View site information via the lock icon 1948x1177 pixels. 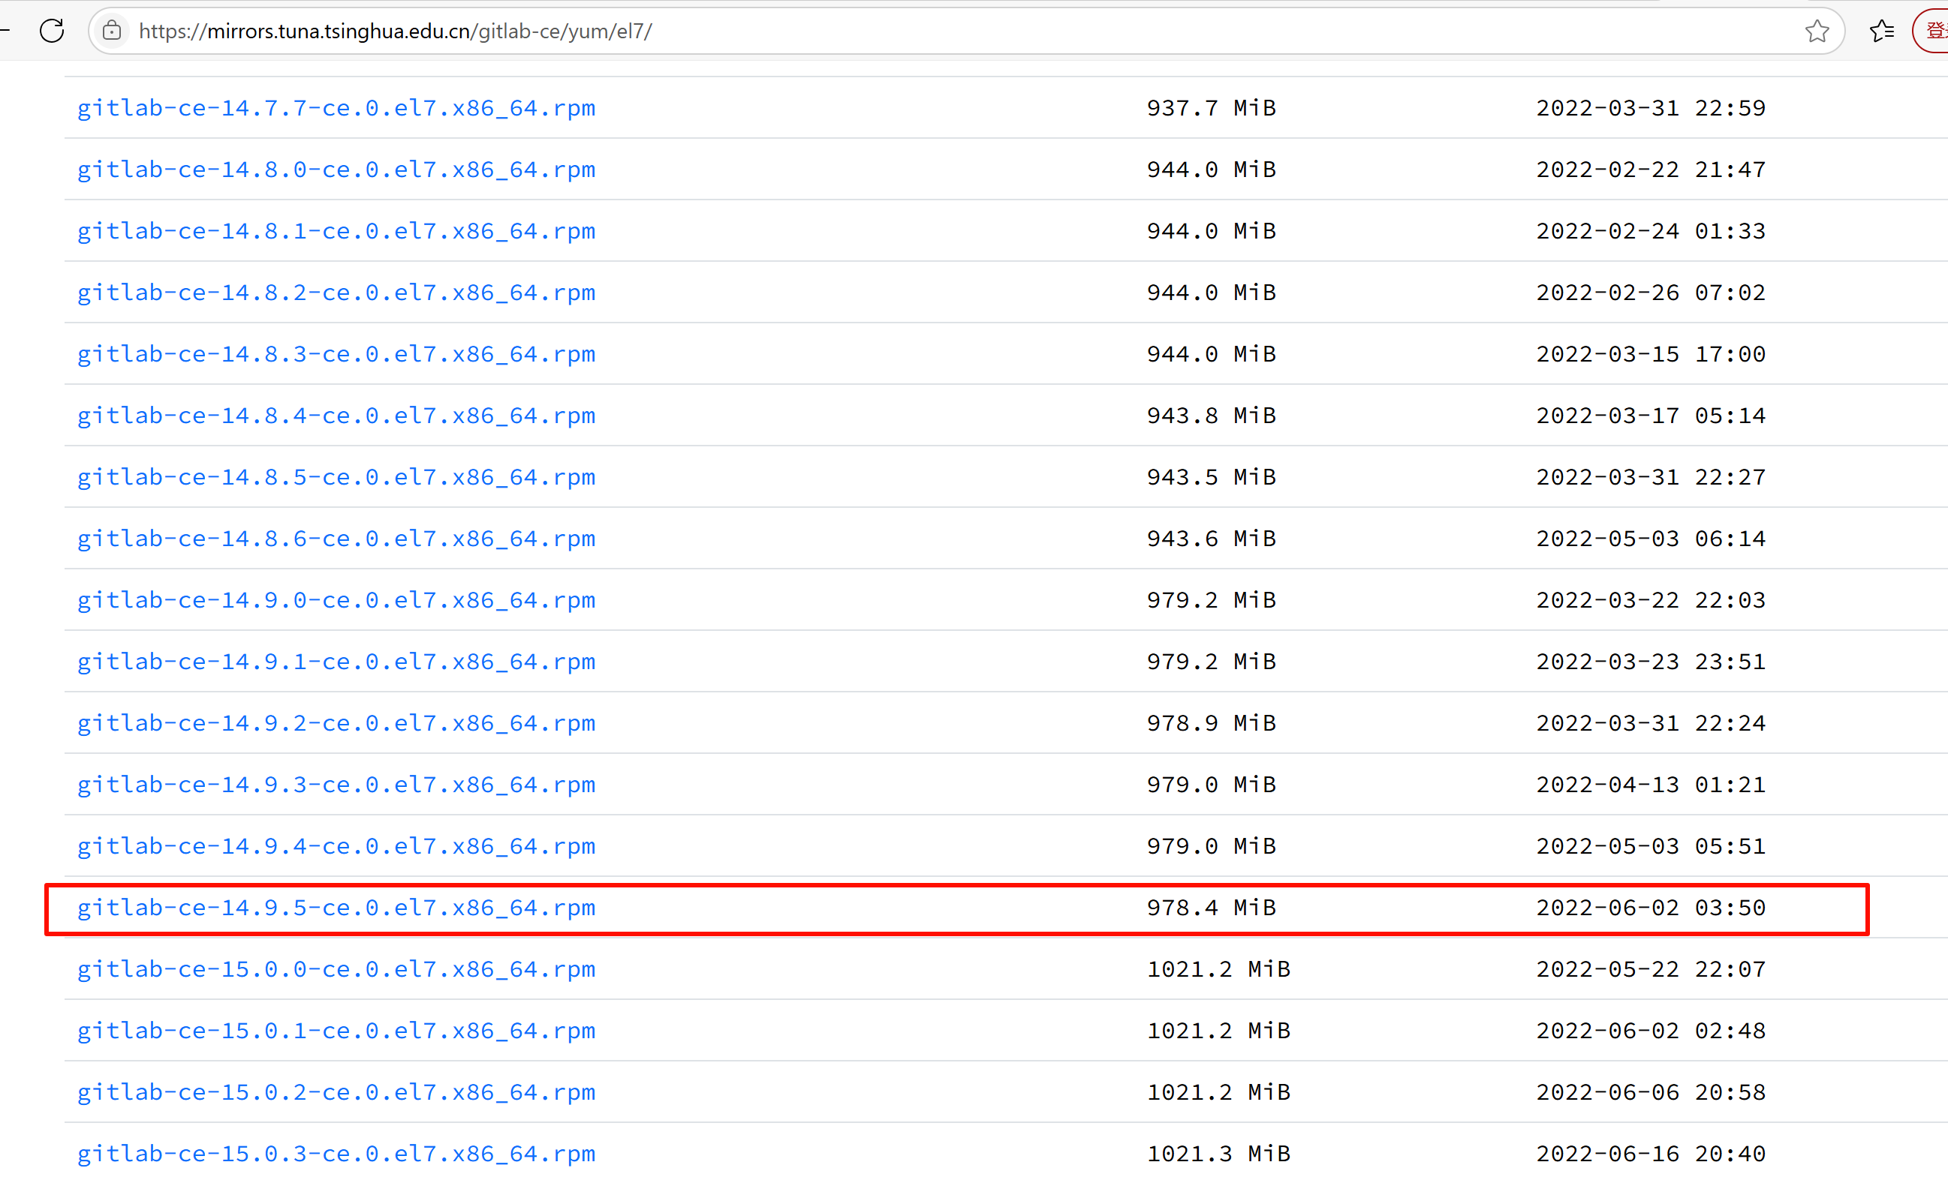tap(113, 31)
